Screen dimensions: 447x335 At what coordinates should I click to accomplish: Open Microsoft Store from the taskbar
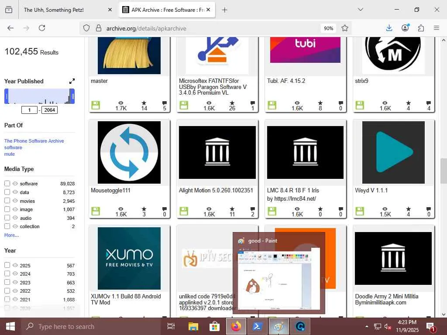[x=214, y=326]
